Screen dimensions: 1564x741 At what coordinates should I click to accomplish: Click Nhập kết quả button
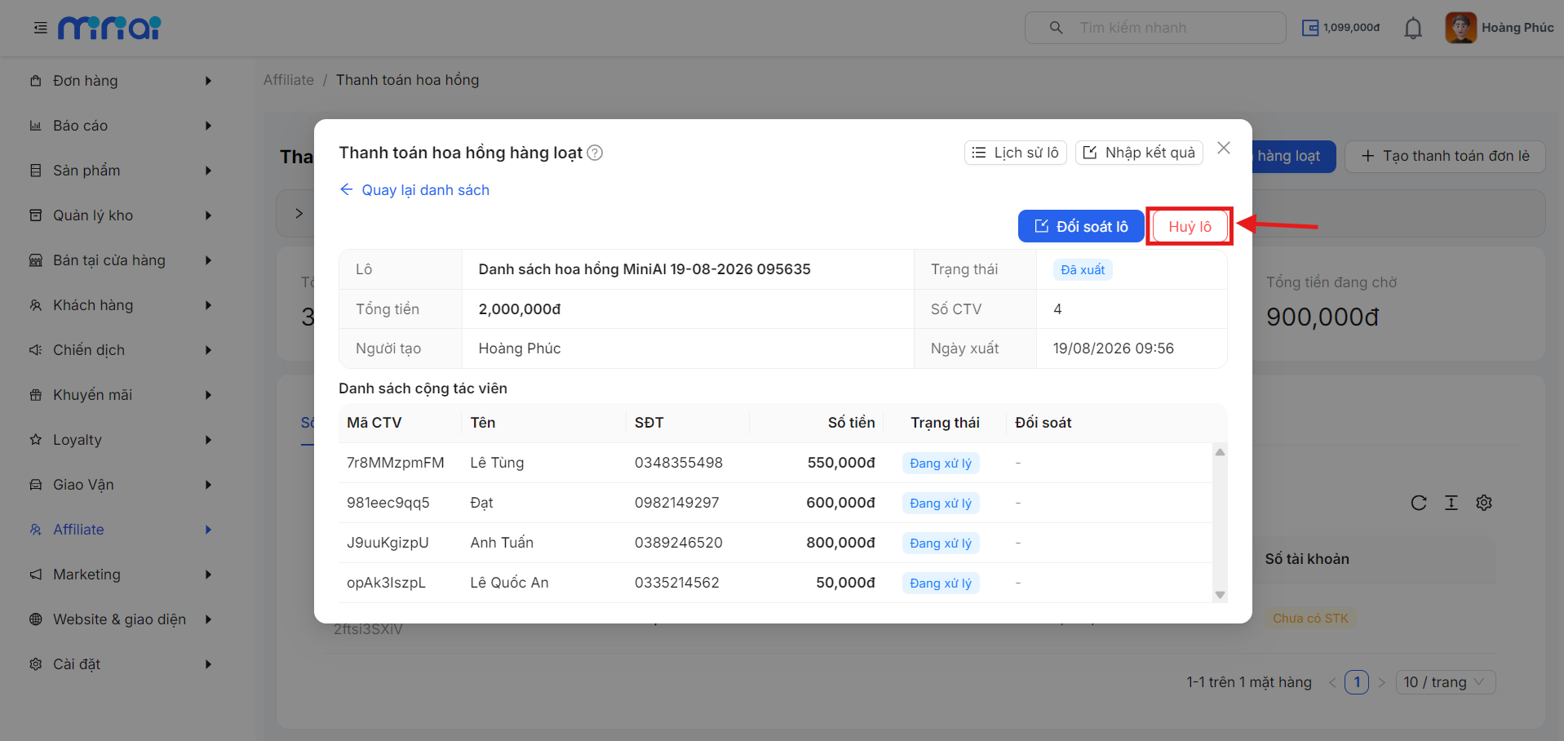pyautogui.click(x=1139, y=153)
